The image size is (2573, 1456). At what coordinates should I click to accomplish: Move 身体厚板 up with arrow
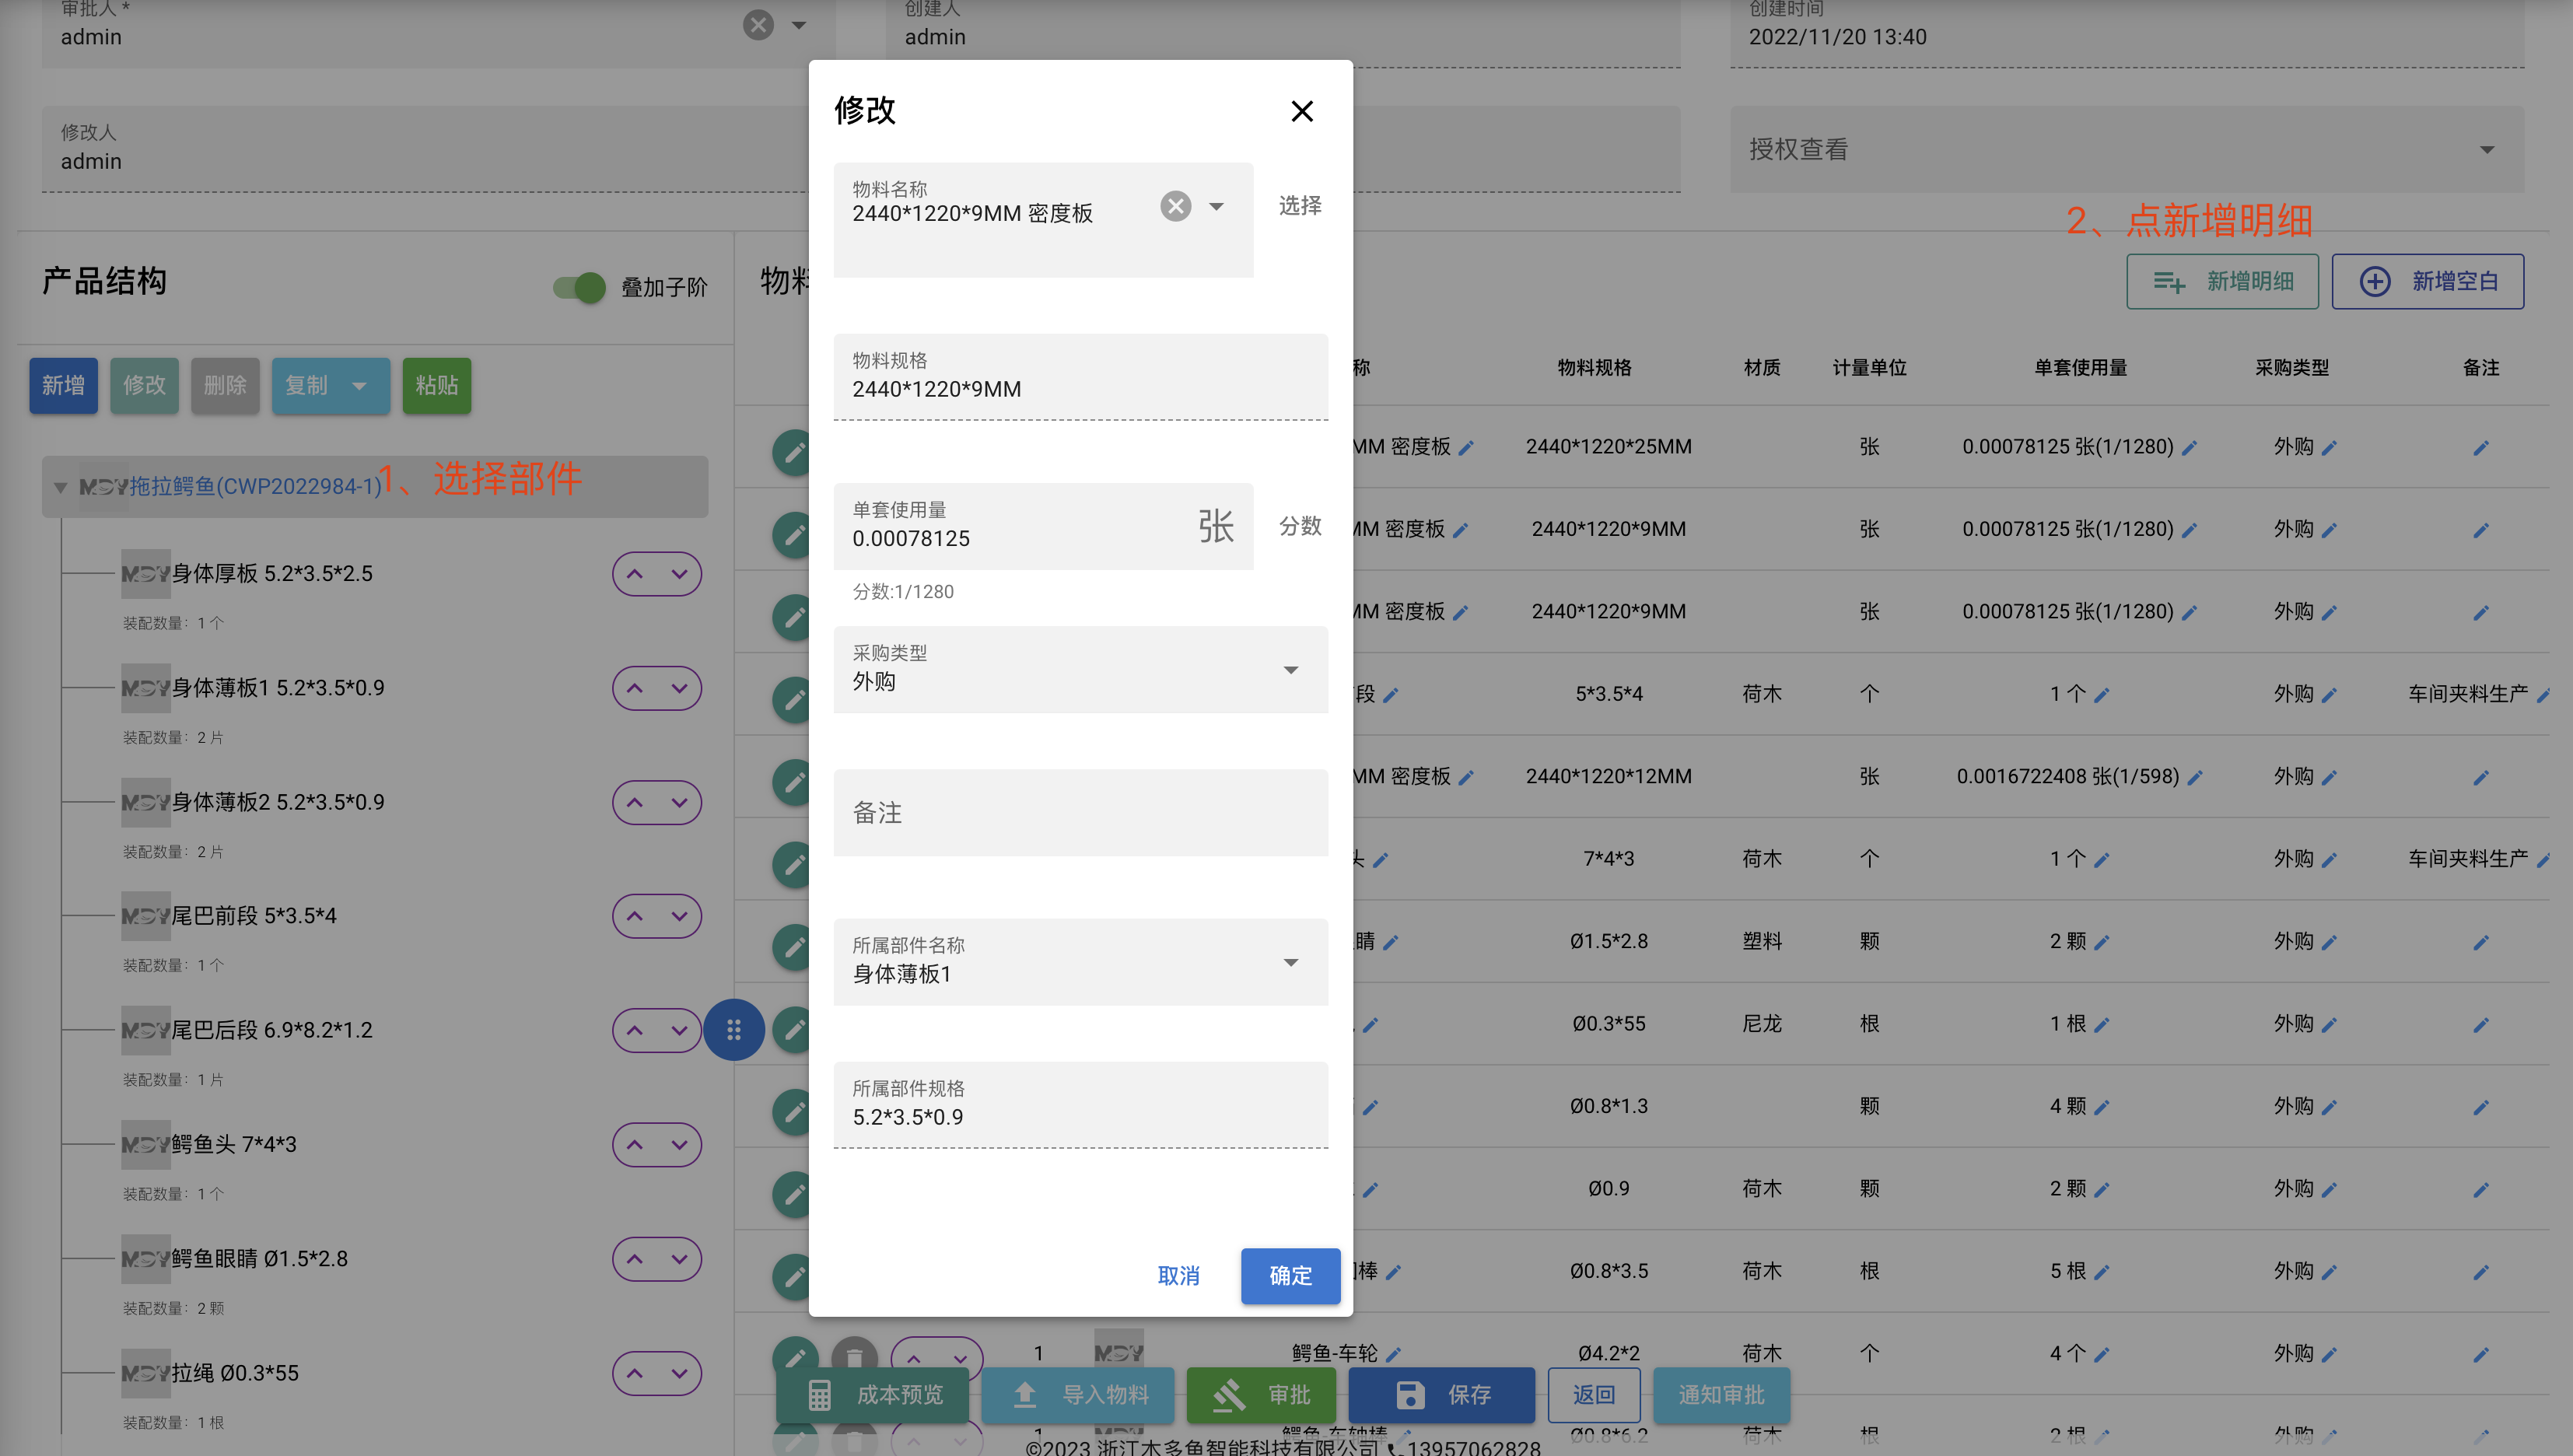635,574
